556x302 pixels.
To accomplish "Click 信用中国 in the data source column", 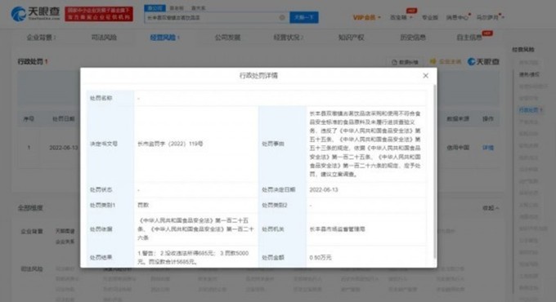I will pyautogui.click(x=458, y=148).
